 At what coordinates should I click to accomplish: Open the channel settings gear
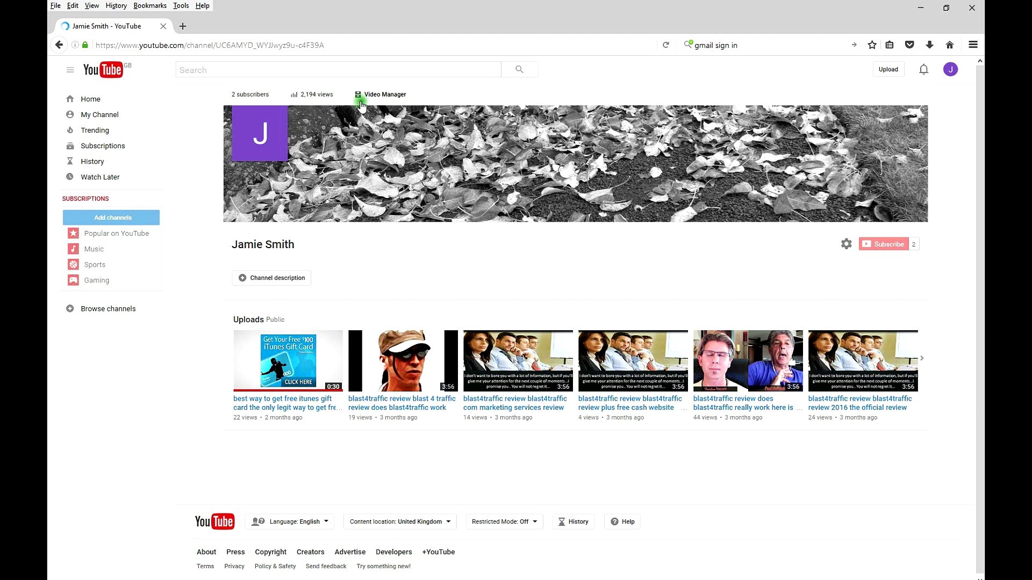click(846, 244)
